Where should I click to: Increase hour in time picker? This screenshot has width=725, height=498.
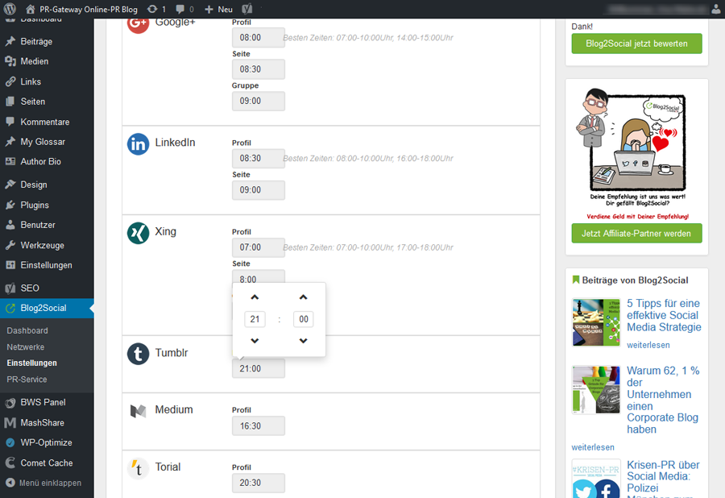pos(255,297)
